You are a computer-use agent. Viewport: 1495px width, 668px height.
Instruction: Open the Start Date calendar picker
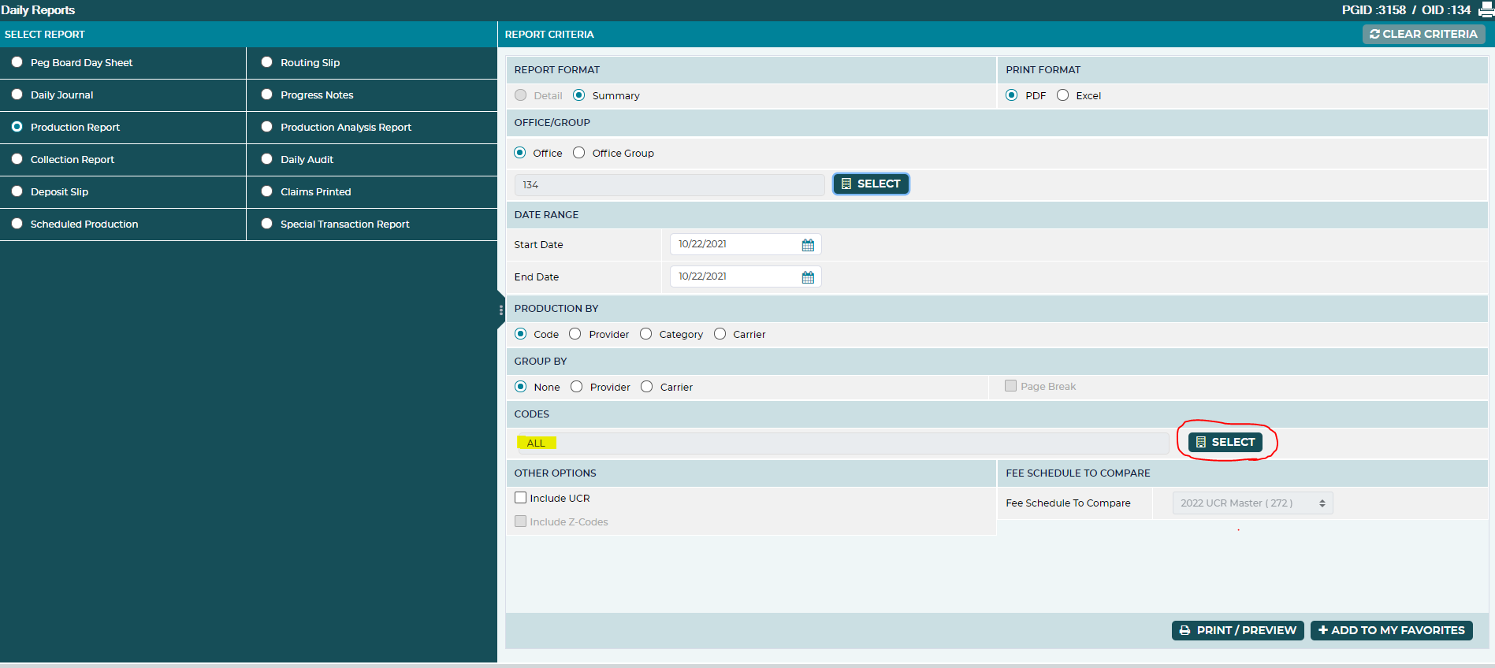click(808, 245)
